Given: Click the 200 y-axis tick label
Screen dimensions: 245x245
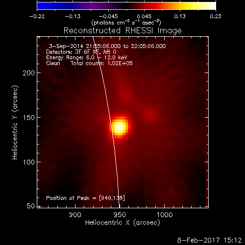Looking at the screenshot, I should (x=29, y=73).
